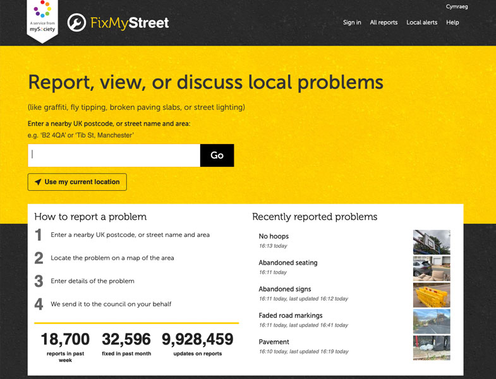Click the location arrow icon
Viewport: 496px width, 379px height.
37,182
